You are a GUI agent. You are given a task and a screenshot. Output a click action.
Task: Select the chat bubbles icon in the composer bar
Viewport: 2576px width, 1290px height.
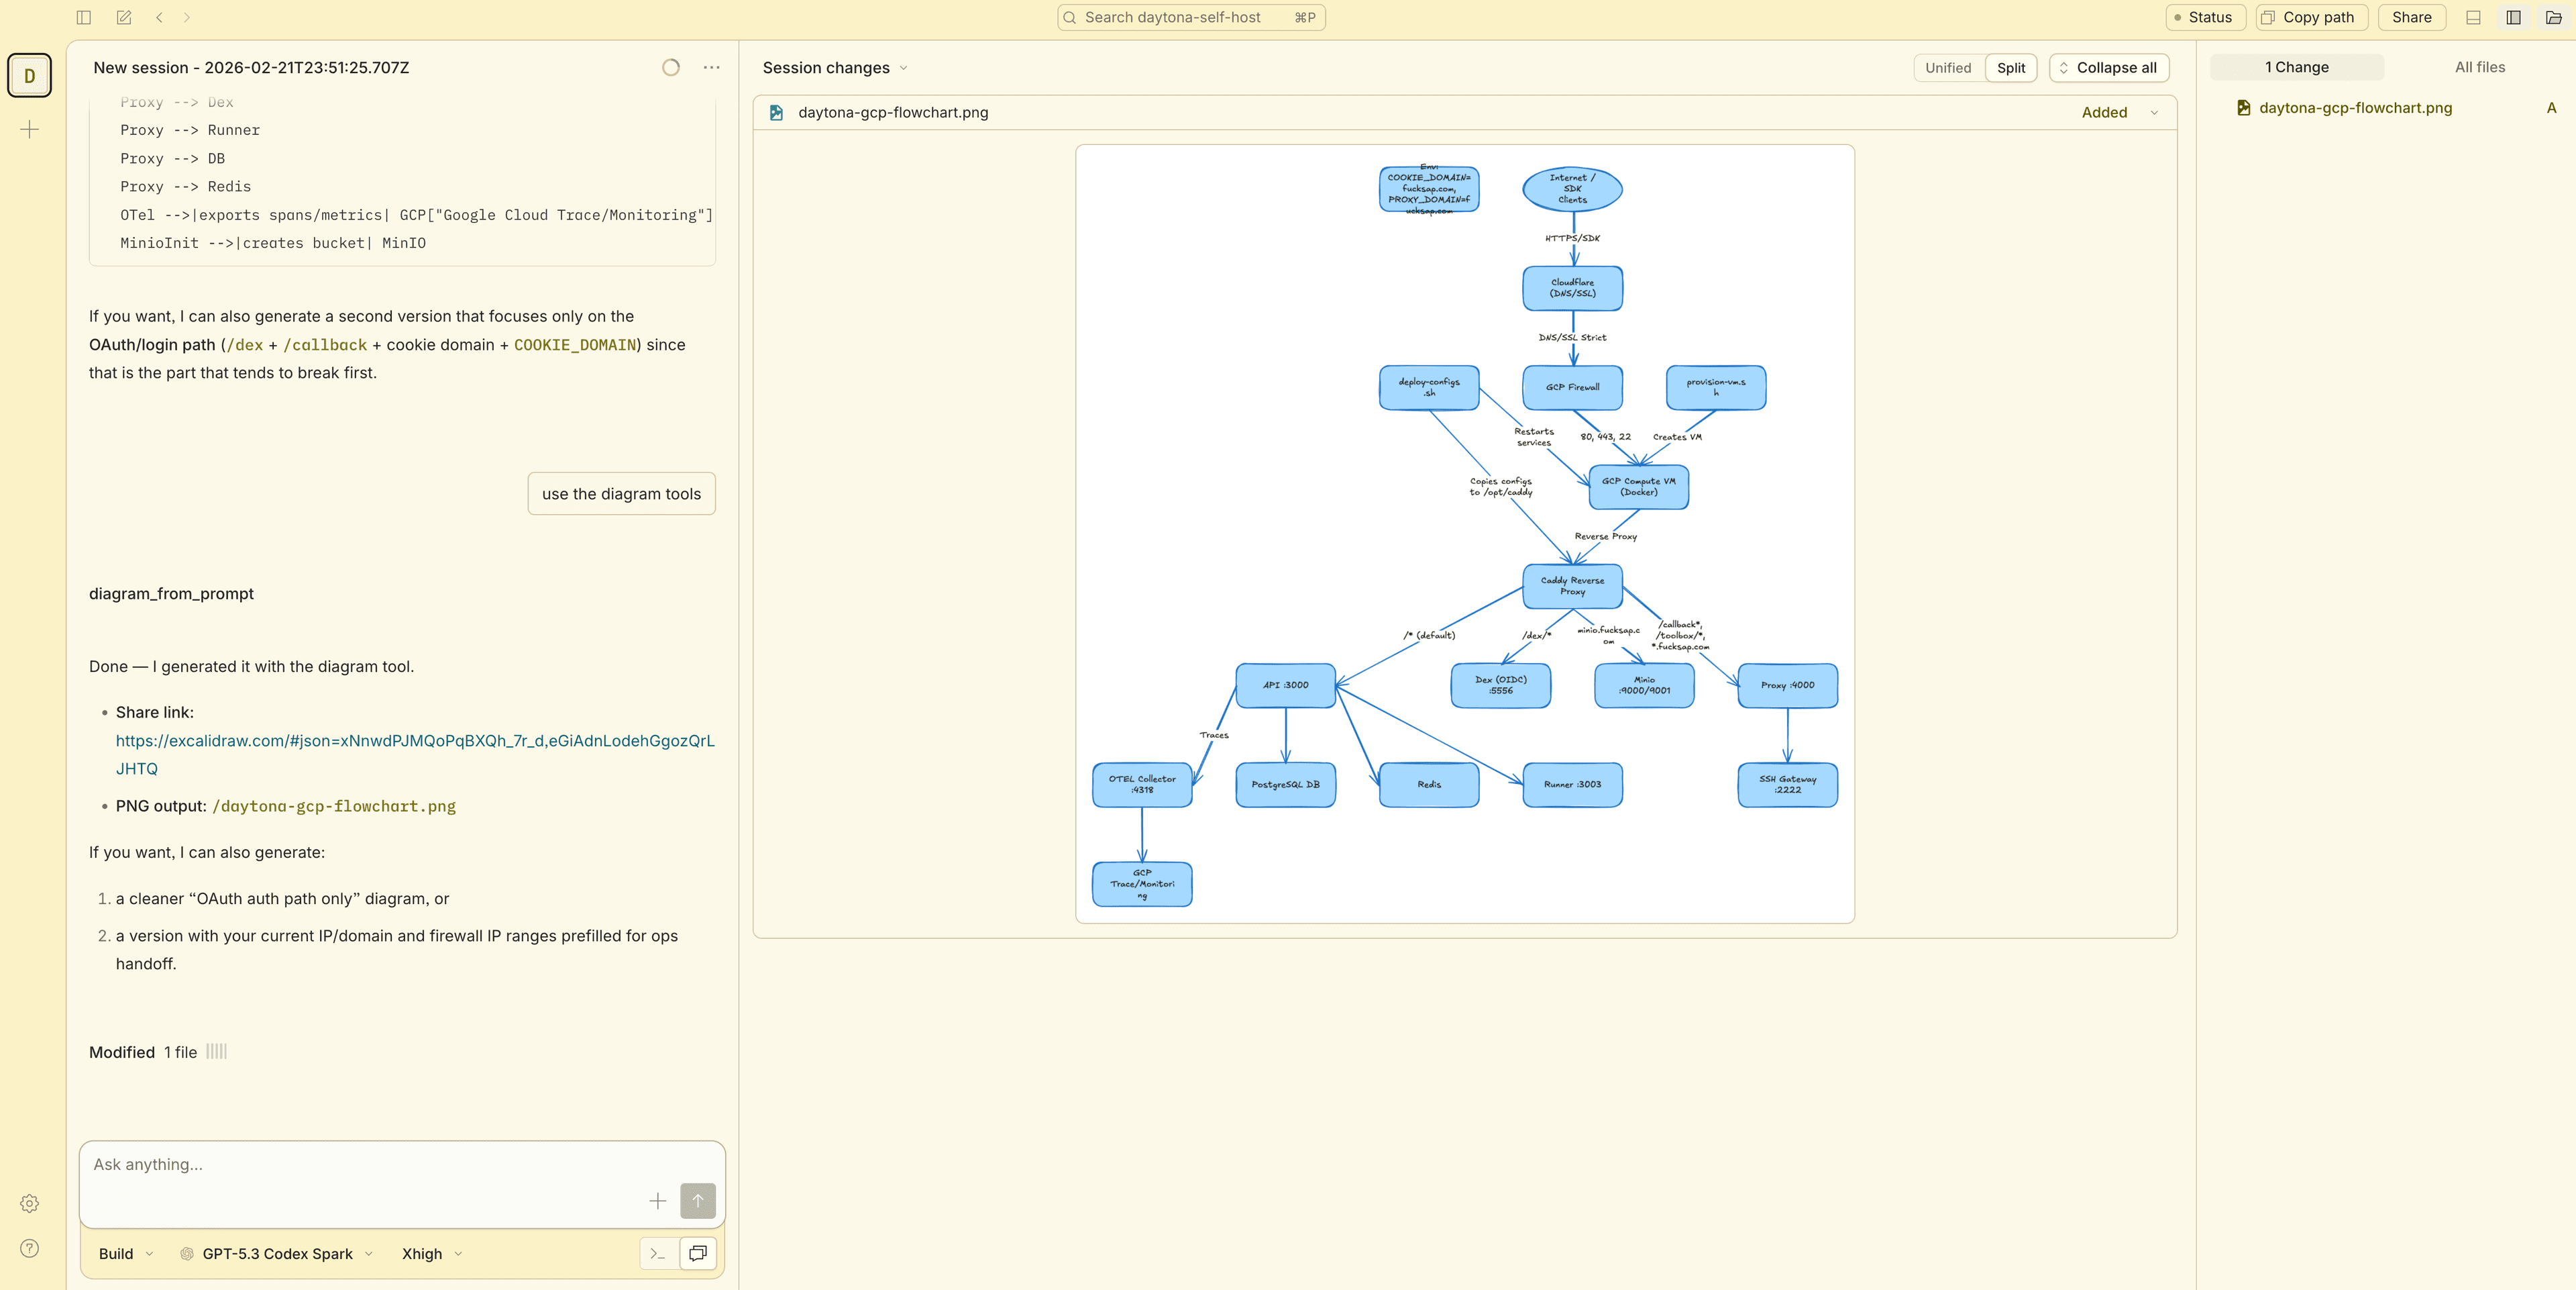[x=697, y=1253]
